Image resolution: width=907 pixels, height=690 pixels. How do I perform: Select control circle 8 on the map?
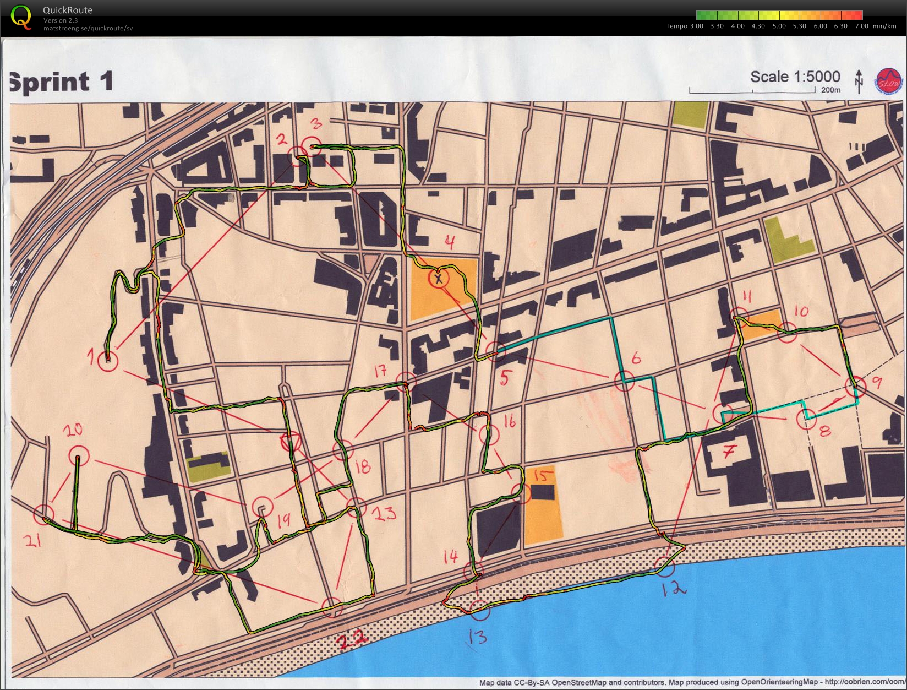pos(806,420)
